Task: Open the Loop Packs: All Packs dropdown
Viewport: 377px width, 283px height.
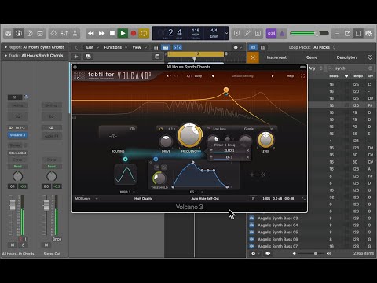Action: pos(324,47)
